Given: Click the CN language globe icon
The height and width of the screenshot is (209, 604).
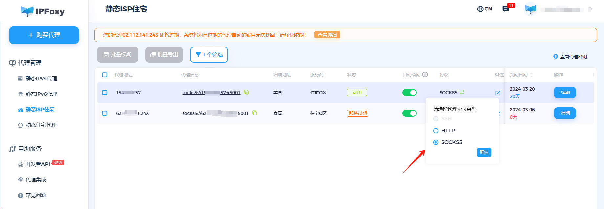Looking at the screenshot, I should click(480, 9).
